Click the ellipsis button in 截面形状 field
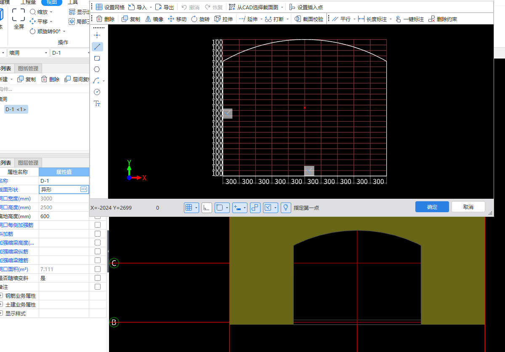 84,189
